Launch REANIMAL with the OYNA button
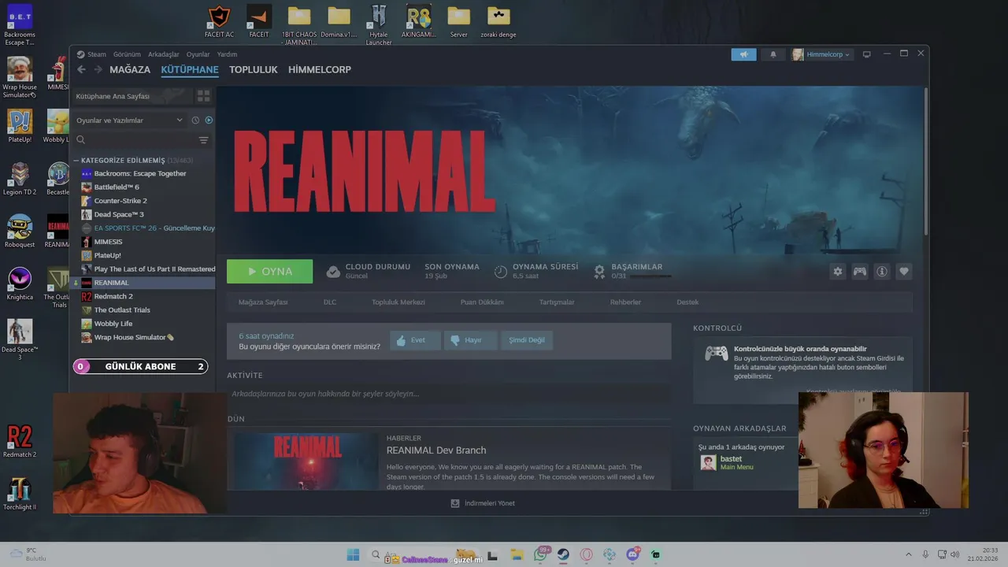This screenshot has width=1008, height=567. point(269,271)
